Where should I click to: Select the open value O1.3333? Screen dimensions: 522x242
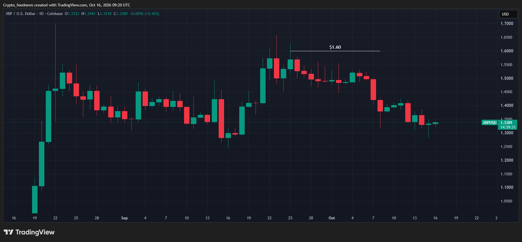(x=72, y=14)
